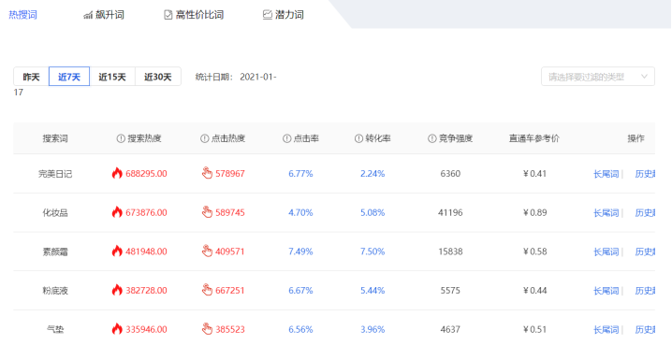Click the competition value 41196

pos(450,213)
